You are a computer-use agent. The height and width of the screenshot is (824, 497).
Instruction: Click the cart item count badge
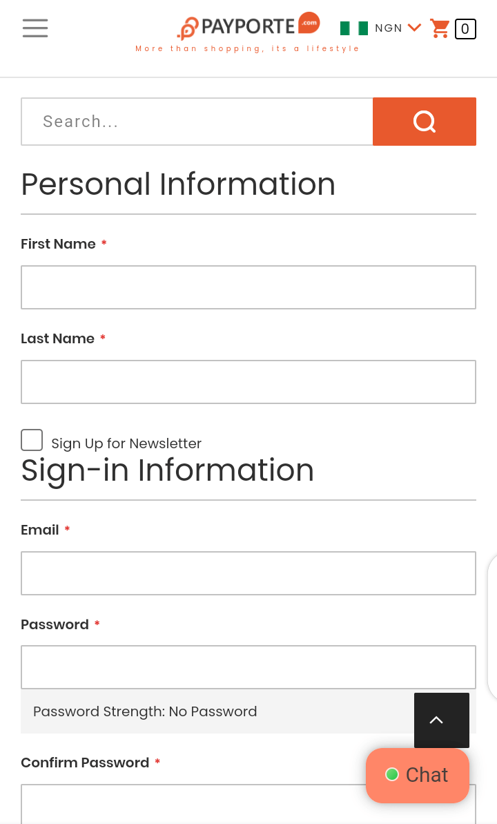tap(465, 29)
